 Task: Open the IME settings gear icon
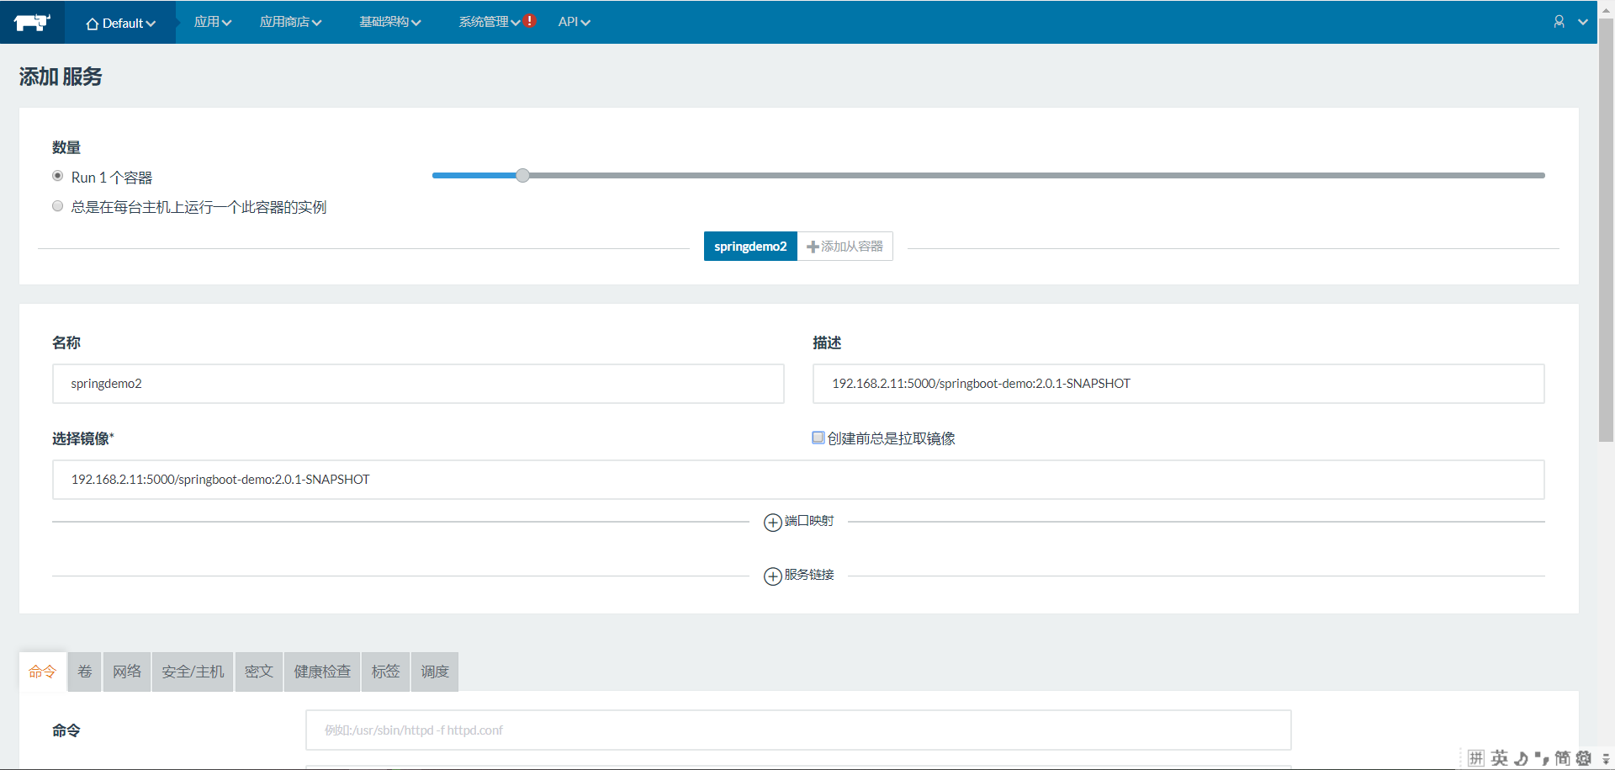pyautogui.click(x=1584, y=758)
